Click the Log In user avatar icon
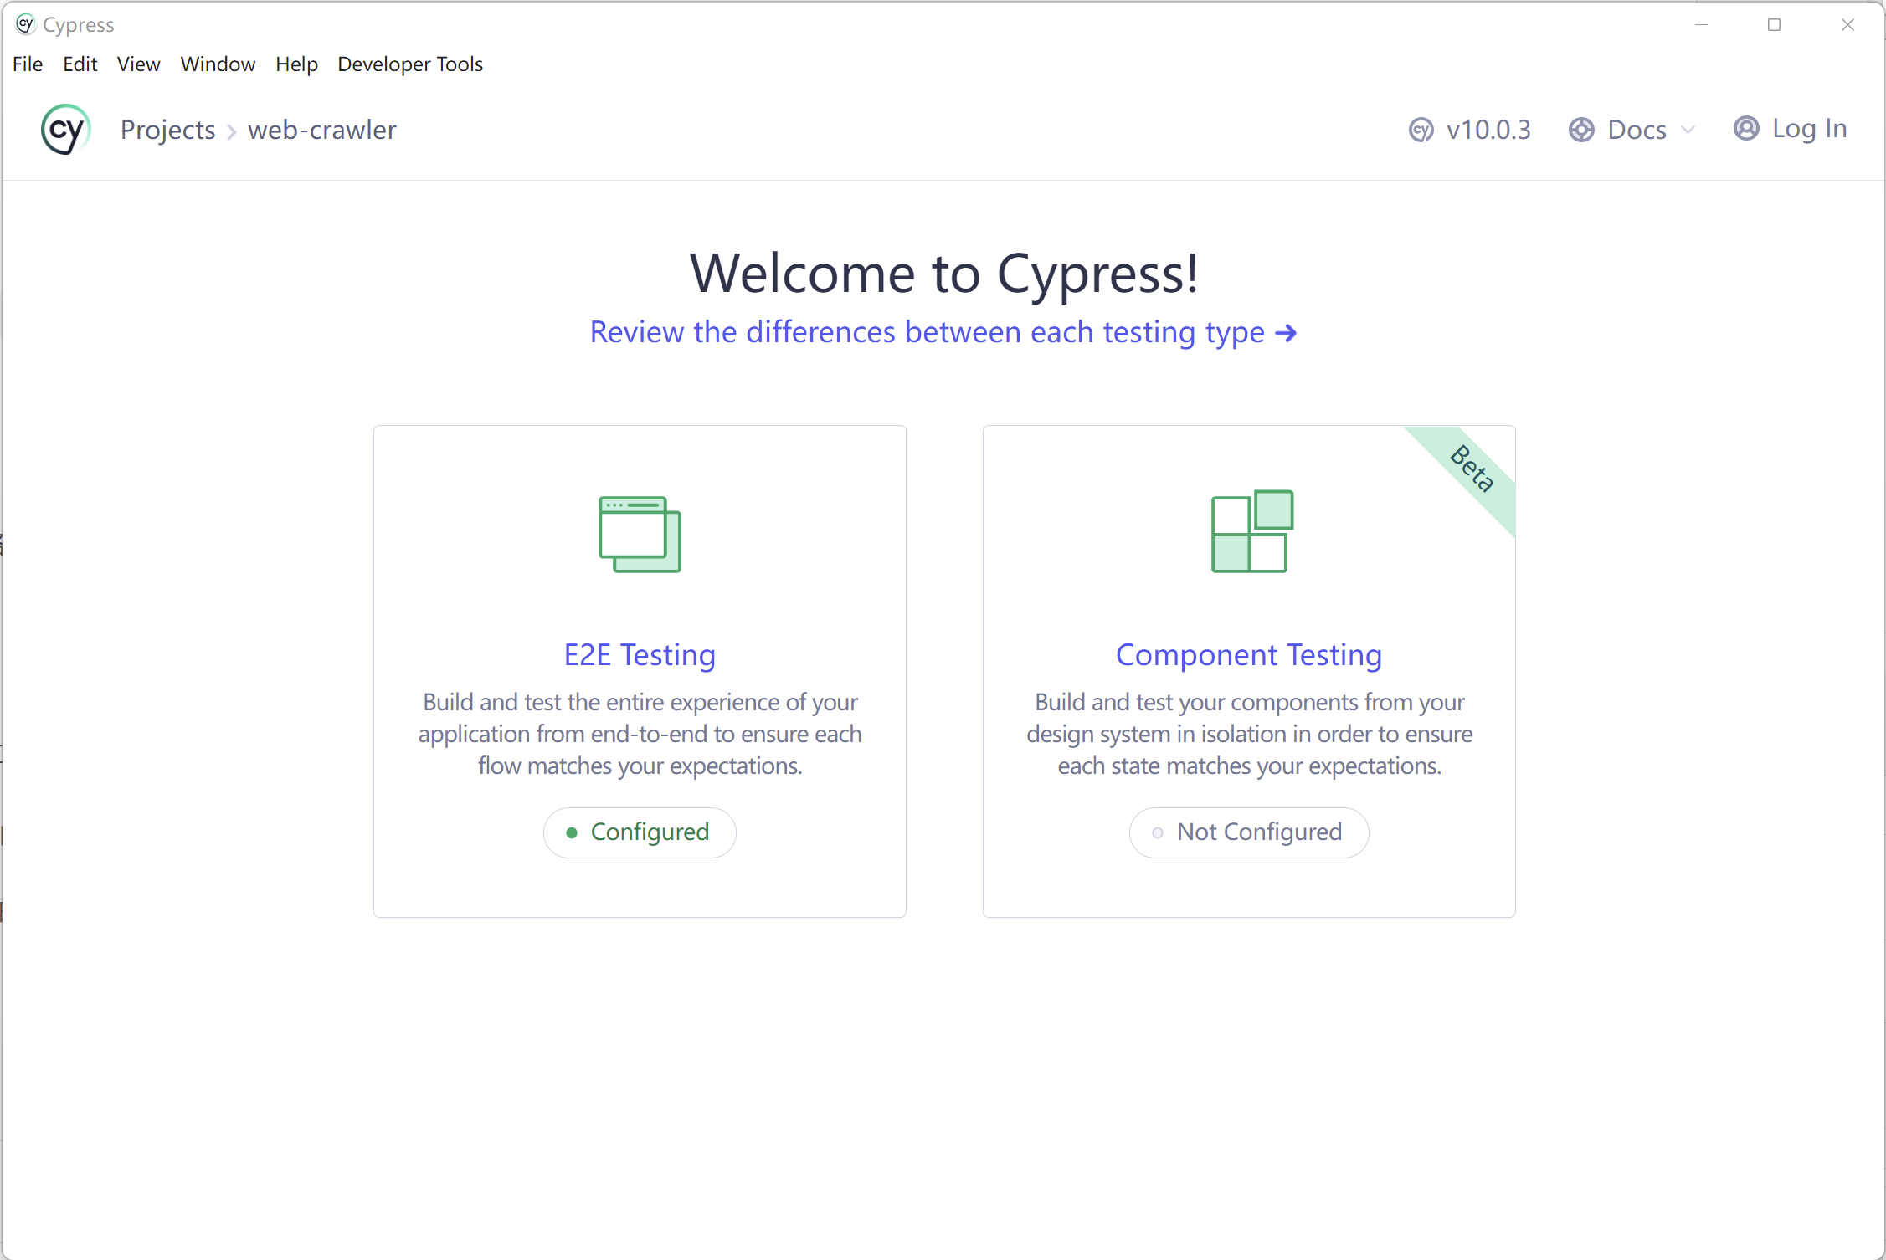The height and width of the screenshot is (1260, 1886). 1746,128
